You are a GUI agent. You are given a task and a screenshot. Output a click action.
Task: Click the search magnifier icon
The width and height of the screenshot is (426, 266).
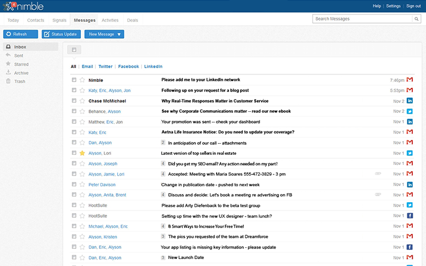(x=416, y=19)
